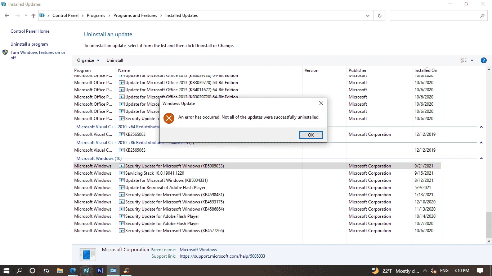This screenshot has width=492, height=276.
Task: Go back using the navigation back arrow
Action: tap(7, 15)
